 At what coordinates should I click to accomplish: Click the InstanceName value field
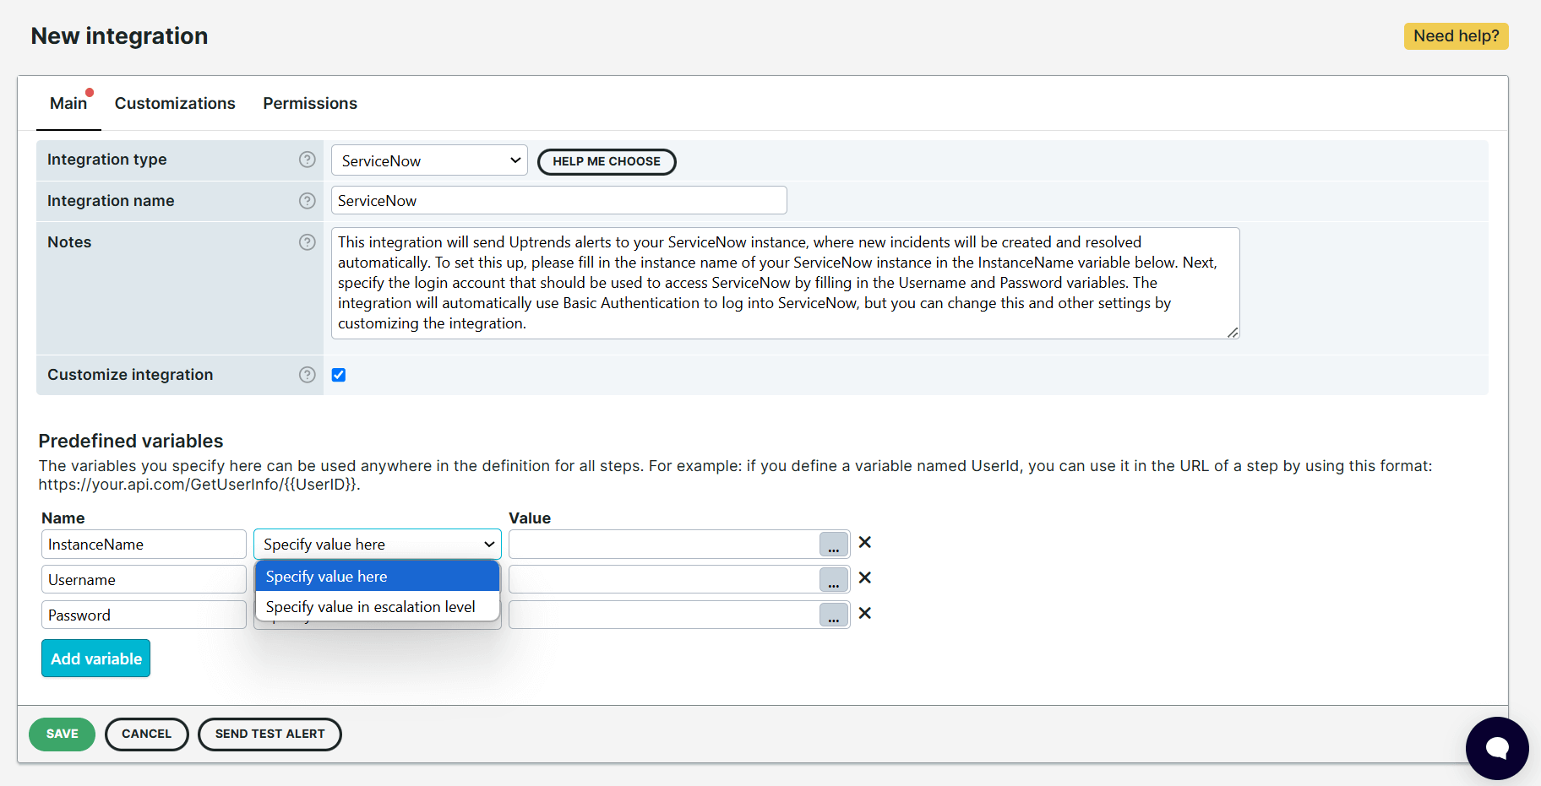point(664,545)
